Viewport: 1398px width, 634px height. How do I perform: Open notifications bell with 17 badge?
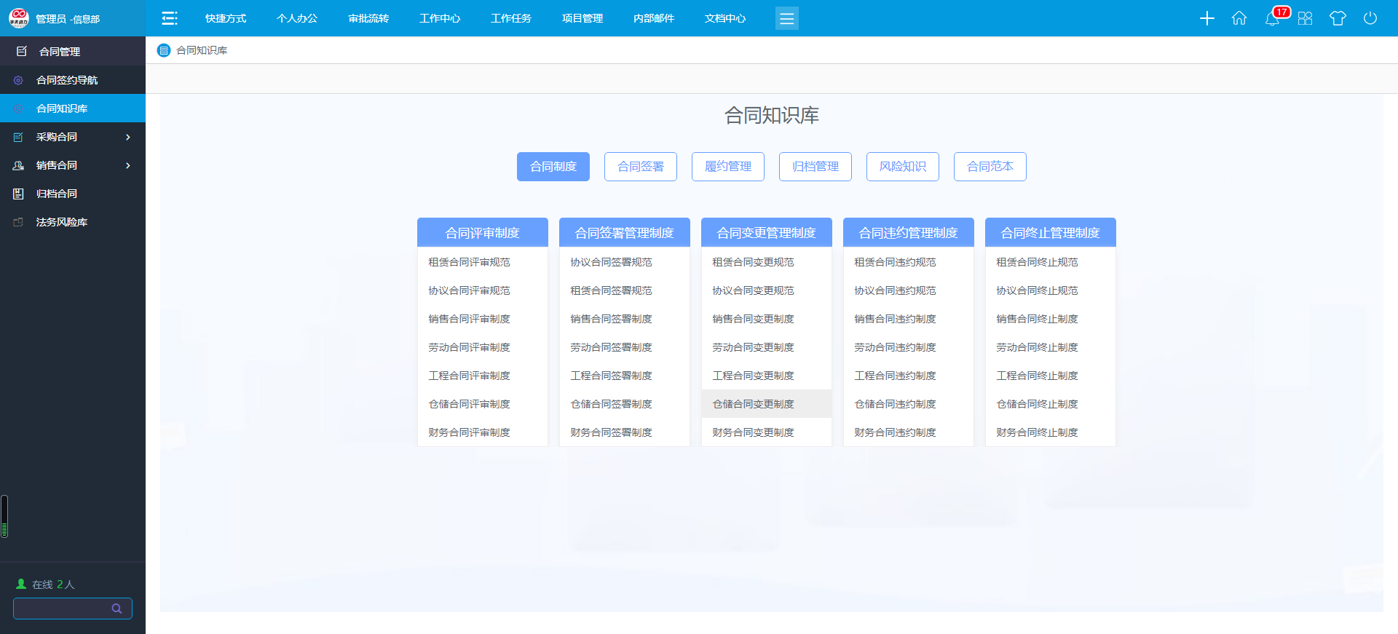point(1272,18)
